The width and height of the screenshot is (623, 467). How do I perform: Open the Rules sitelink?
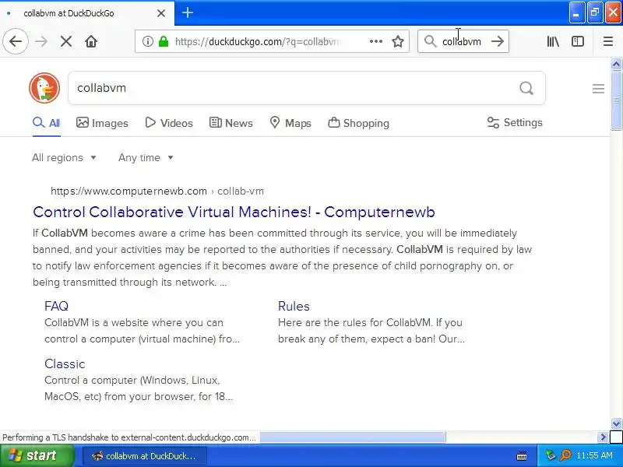point(294,306)
